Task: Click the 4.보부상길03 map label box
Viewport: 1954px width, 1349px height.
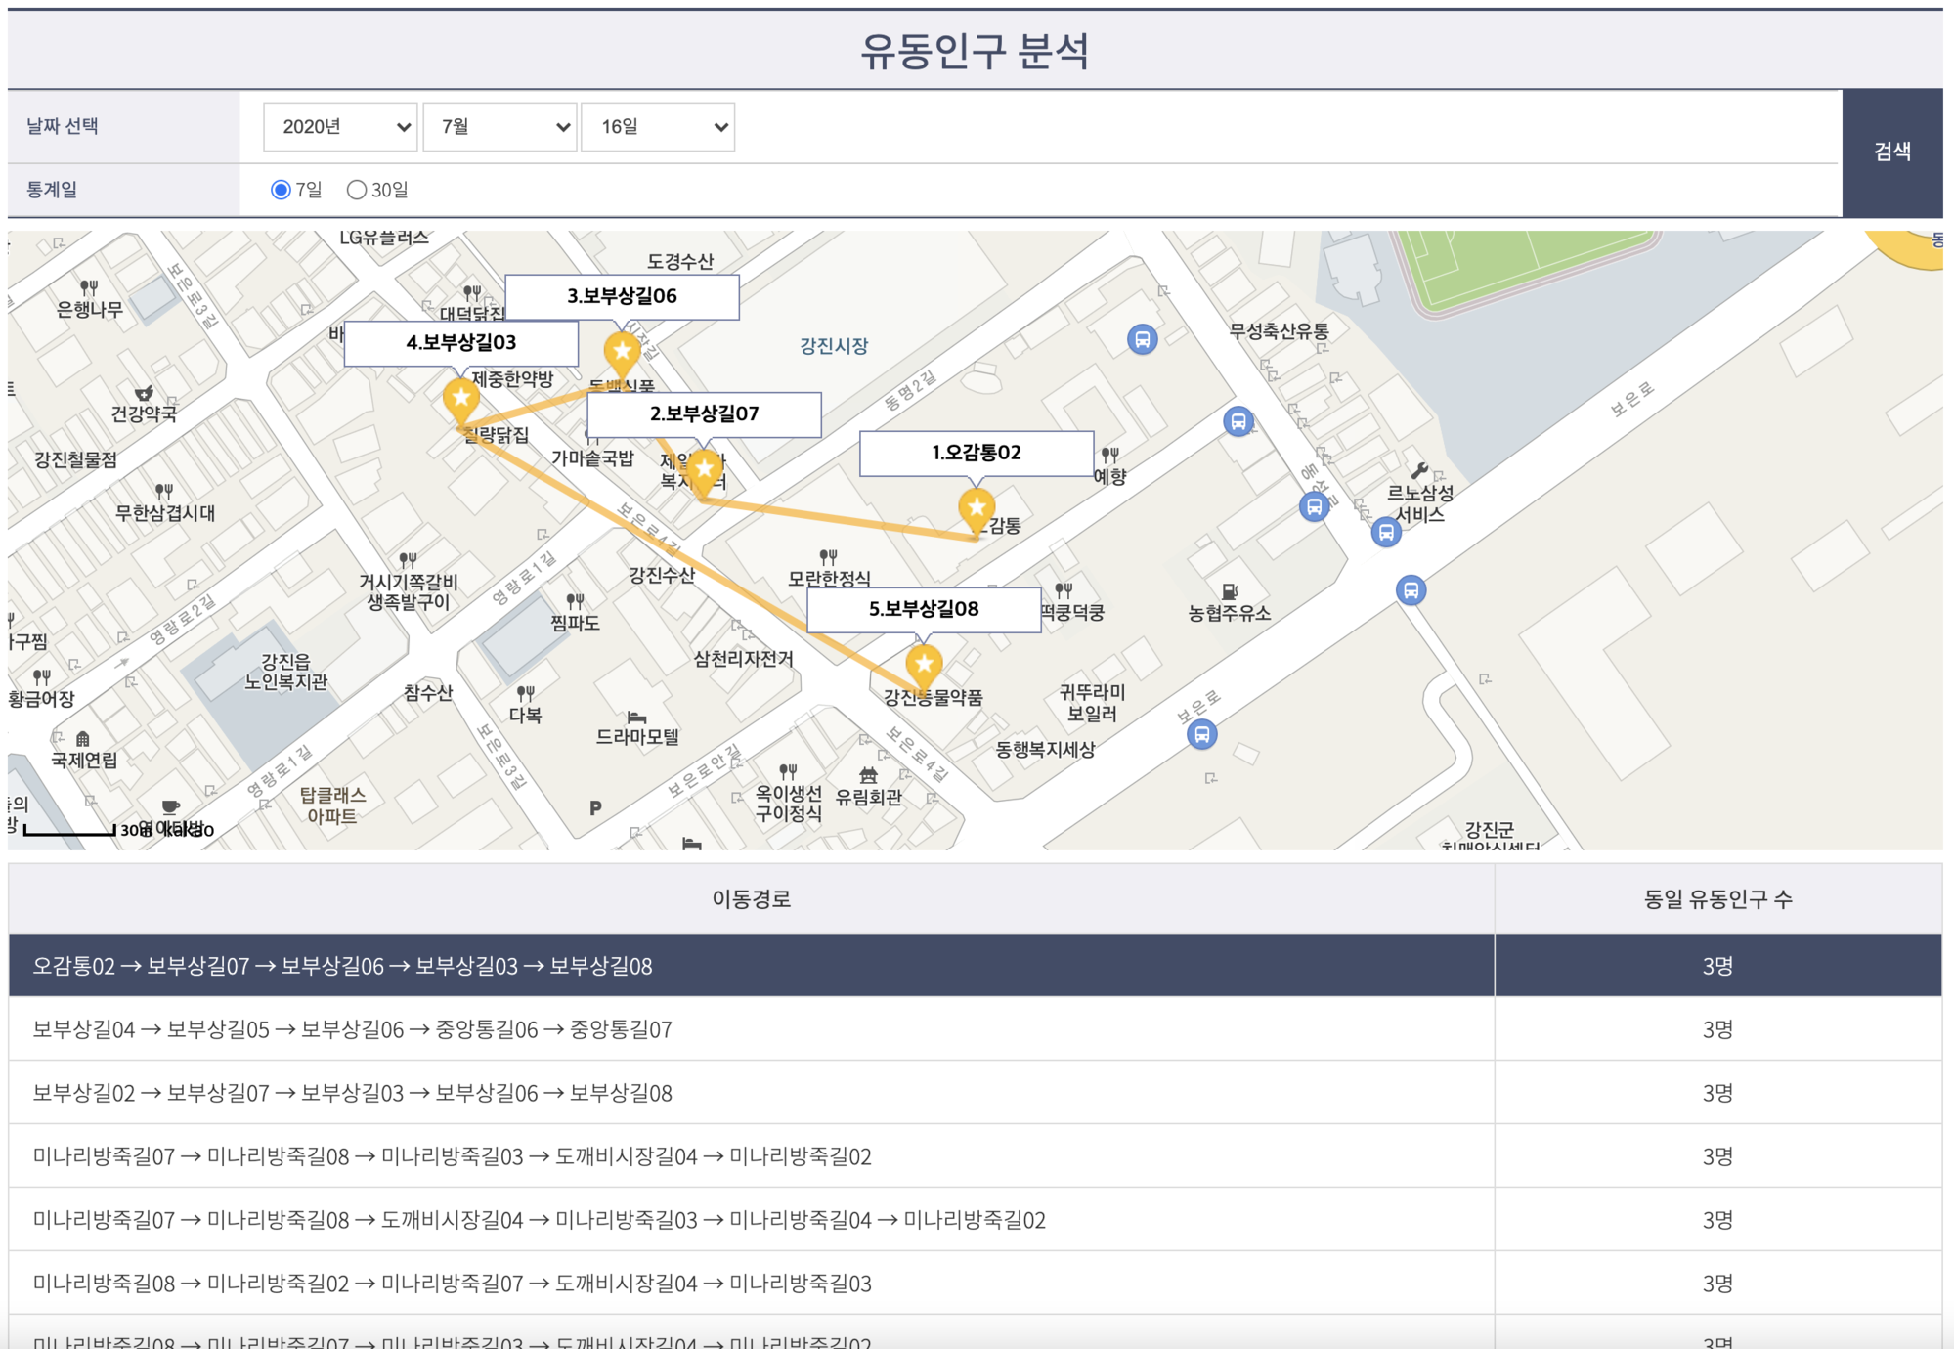Action: [460, 343]
